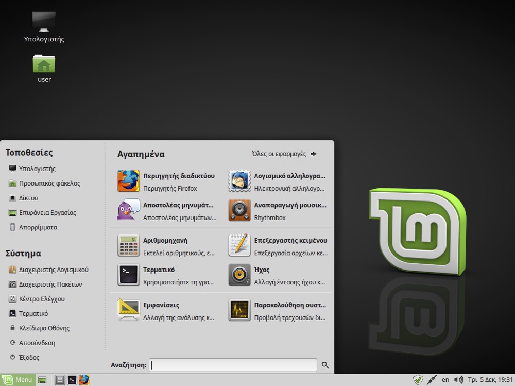The width and height of the screenshot is (515, 386).
Task: Focus the Αναζήτηση search field
Action: click(233, 365)
